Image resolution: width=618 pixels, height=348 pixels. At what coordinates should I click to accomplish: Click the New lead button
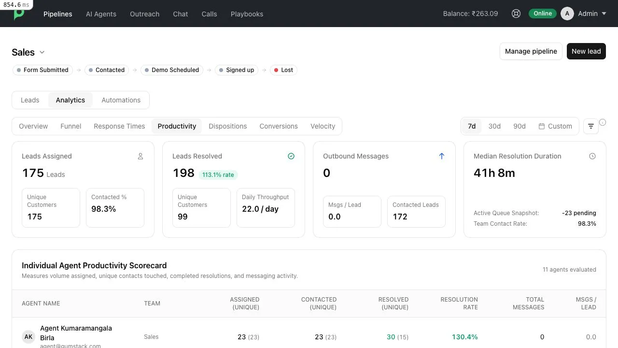[x=586, y=51]
